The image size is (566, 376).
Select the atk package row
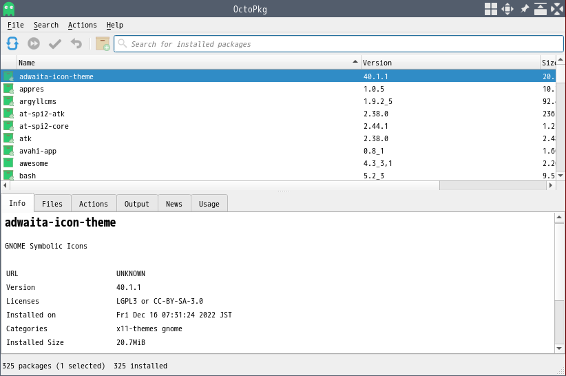(278, 138)
